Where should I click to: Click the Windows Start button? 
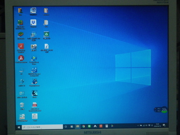[x=19, y=127]
